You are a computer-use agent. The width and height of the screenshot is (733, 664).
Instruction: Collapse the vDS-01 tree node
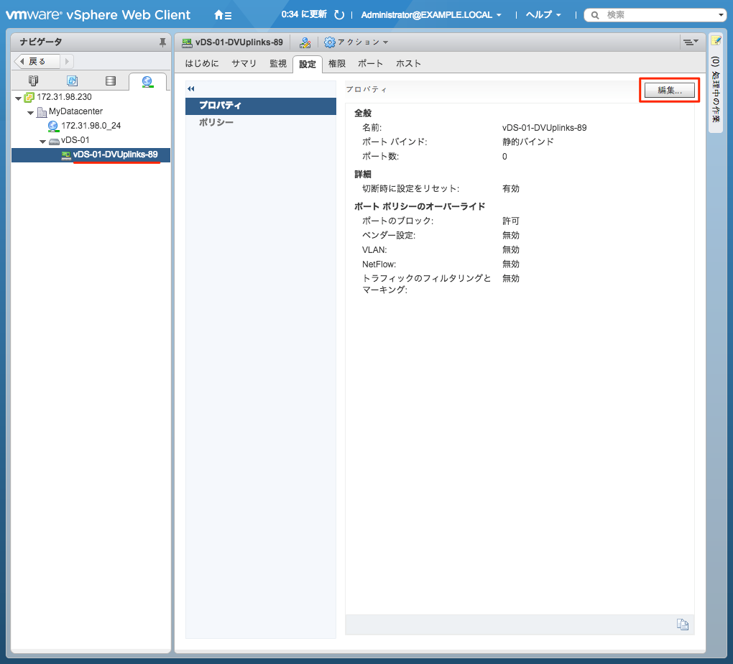[42, 142]
